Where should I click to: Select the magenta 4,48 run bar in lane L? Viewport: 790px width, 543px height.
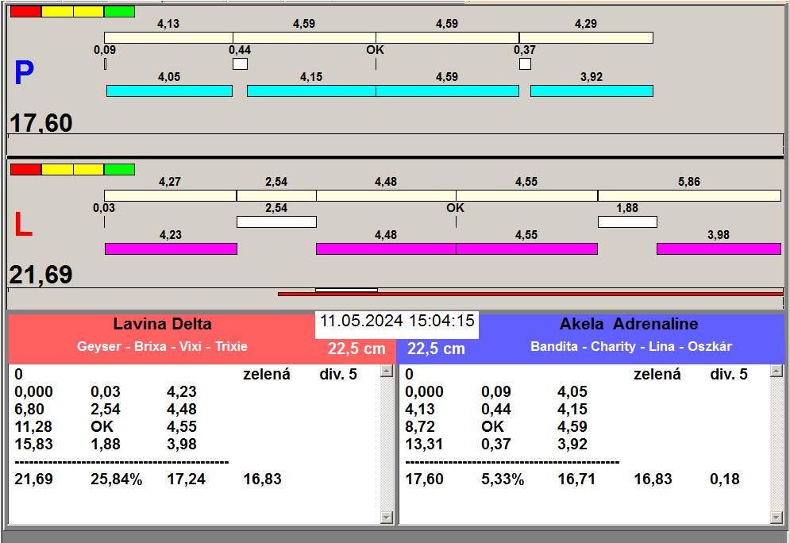point(386,248)
